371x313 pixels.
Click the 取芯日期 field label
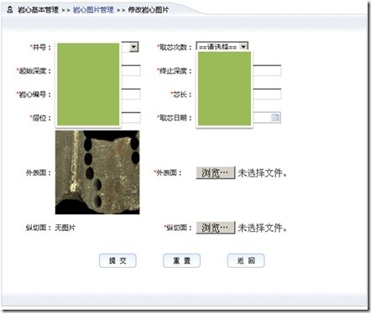click(x=175, y=118)
